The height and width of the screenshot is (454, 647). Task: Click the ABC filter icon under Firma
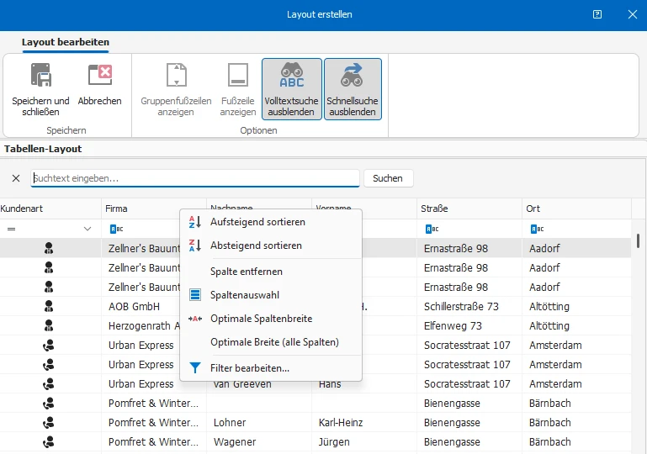tap(116, 229)
